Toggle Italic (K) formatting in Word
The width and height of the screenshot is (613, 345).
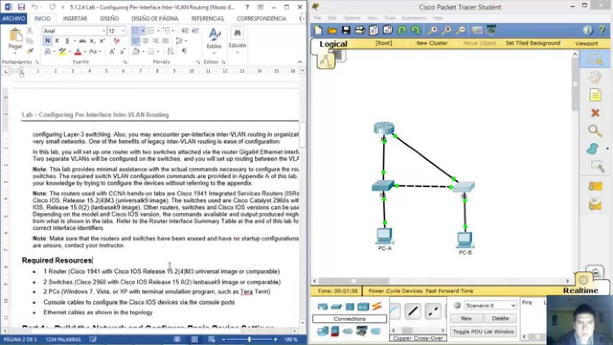[57, 41]
